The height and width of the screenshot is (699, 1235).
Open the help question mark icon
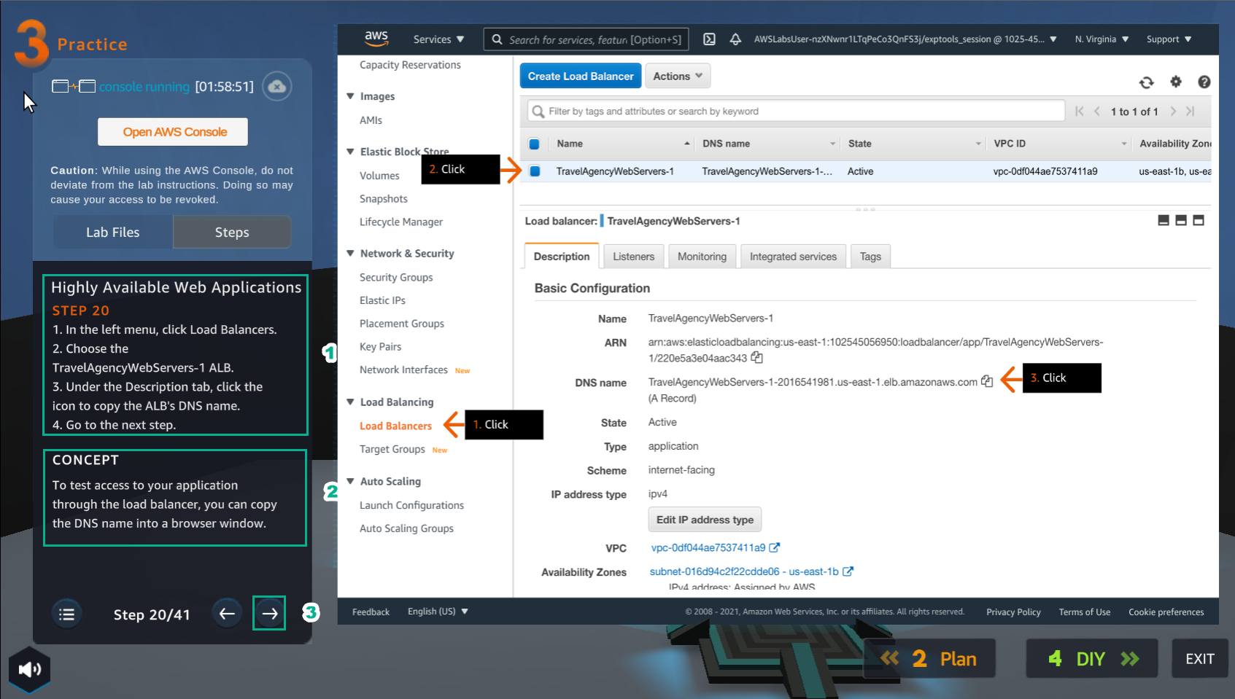(x=1204, y=82)
